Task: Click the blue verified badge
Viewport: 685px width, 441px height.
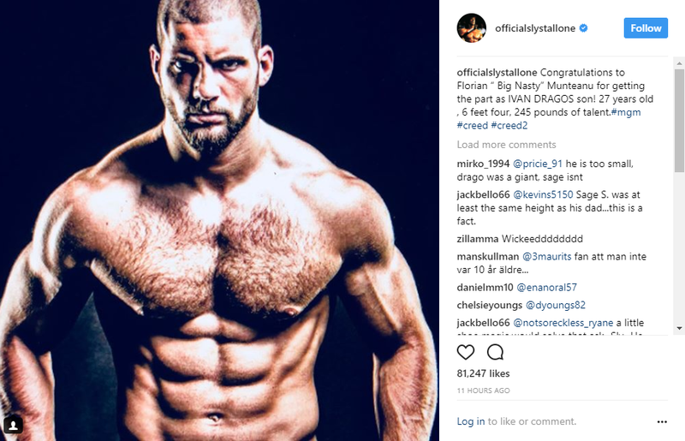Action: tap(584, 28)
